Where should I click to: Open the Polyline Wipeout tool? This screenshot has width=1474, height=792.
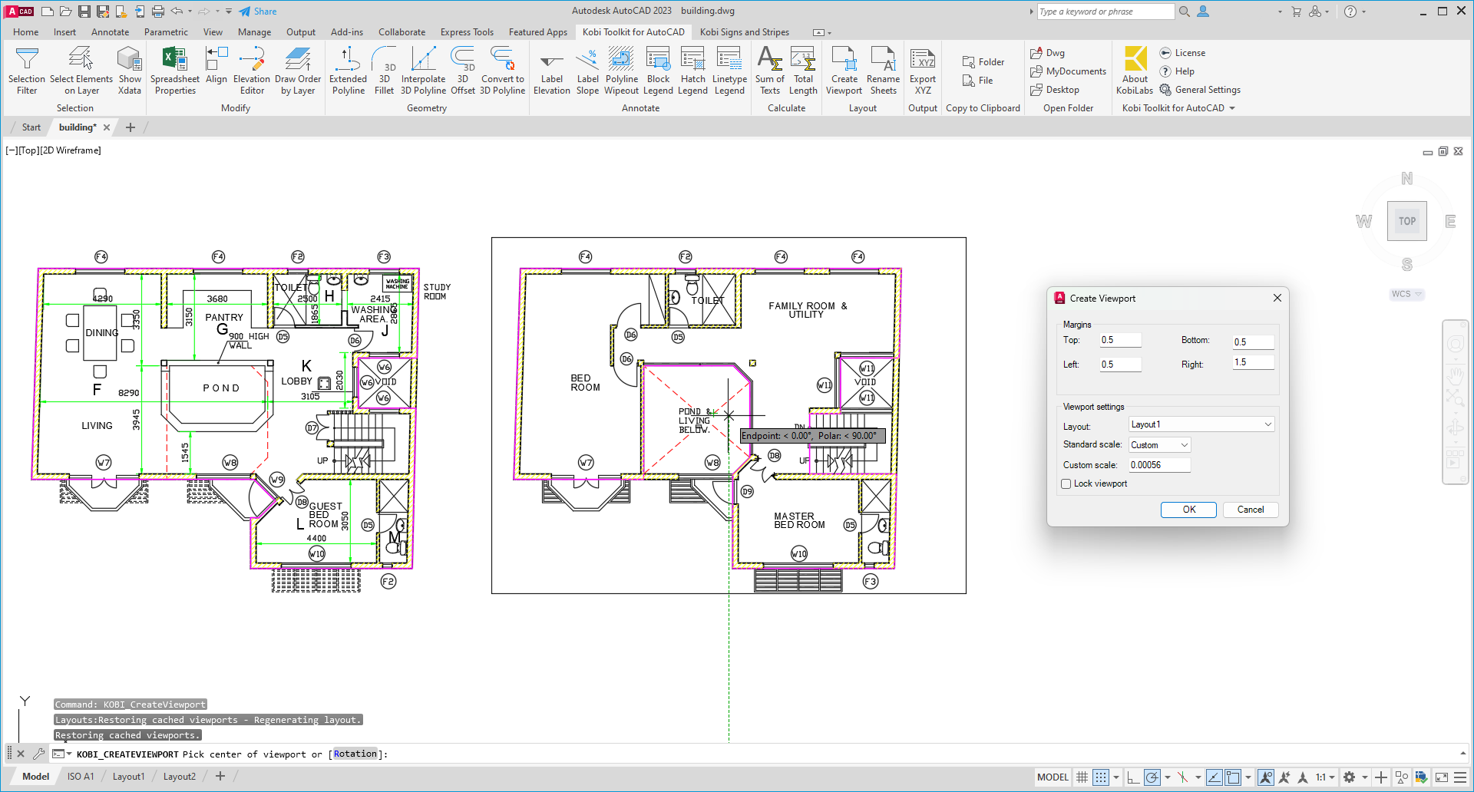[x=622, y=71]
